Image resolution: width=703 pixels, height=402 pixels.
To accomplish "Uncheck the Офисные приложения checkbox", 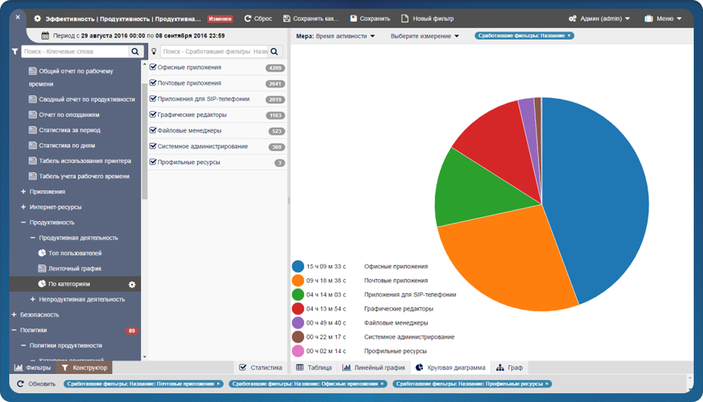I will pos(153,68).
